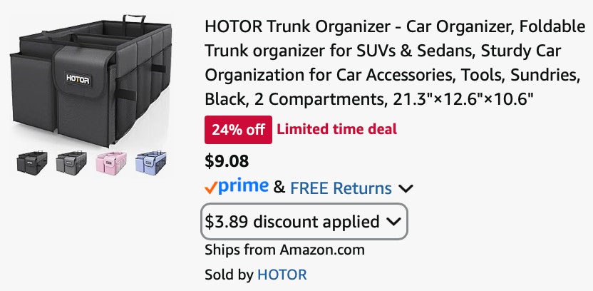This screenshot has width=593, height=291.
Task: Click the Sold by label
Action: [x=229, y=275]
